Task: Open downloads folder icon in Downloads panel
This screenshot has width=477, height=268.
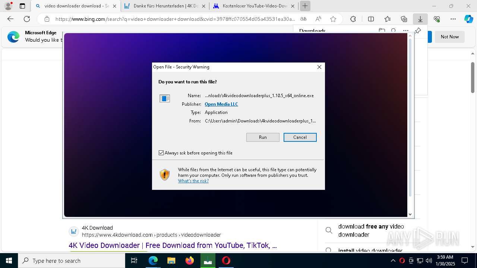Action: [x=382, y=31]
